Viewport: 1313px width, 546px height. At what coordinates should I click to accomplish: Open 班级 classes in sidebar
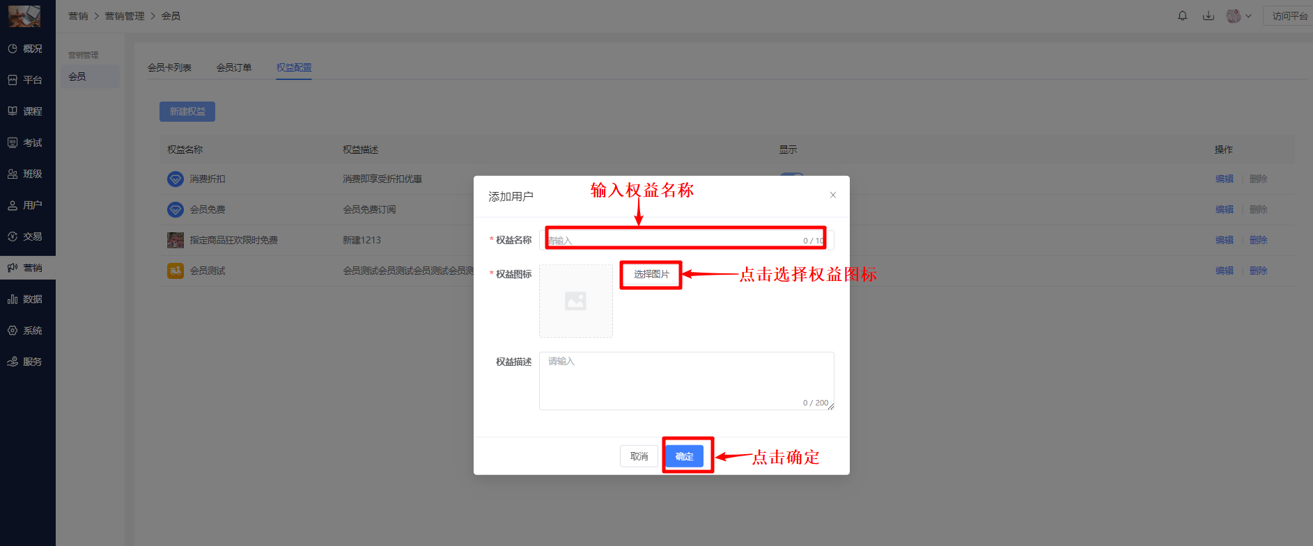pyautogui.click(x=26, y=174)
